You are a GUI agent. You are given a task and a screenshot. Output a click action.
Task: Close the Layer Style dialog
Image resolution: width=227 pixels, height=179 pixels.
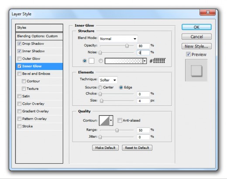point(207,12)
